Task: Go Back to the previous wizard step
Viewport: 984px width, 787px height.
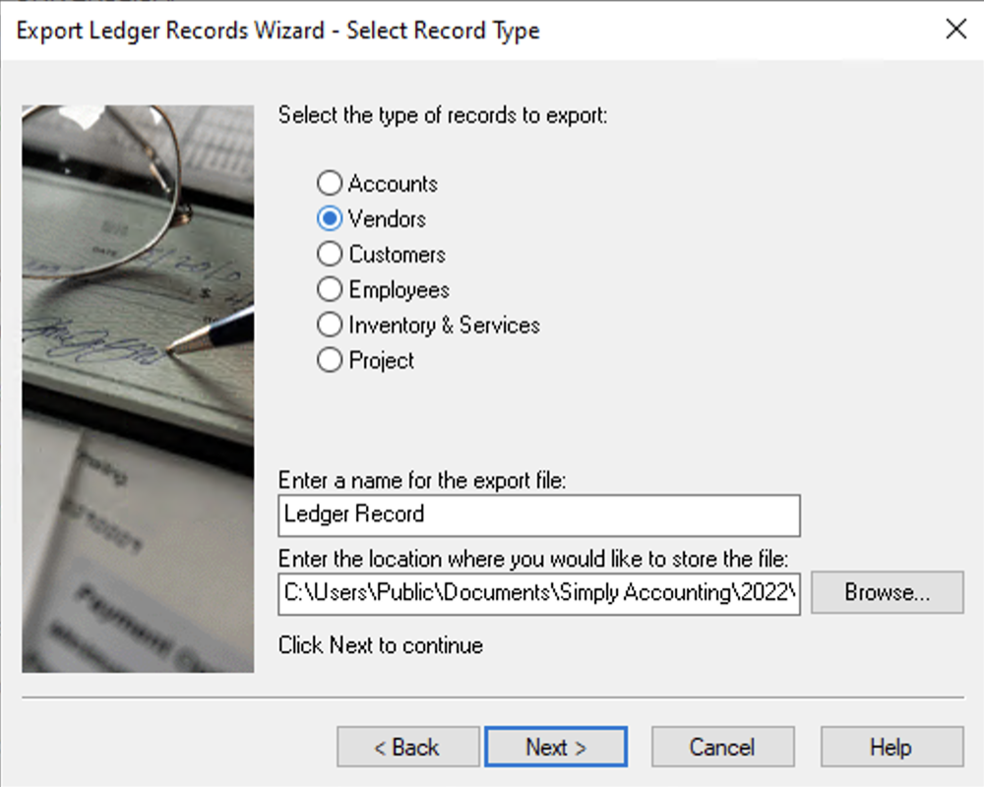Action: point(407,746)
